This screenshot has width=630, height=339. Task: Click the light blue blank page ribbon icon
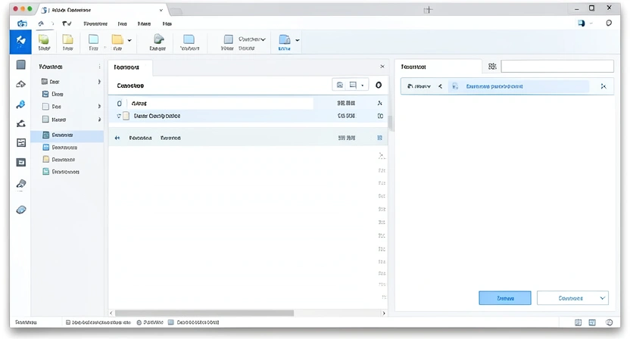click(93, 39)
